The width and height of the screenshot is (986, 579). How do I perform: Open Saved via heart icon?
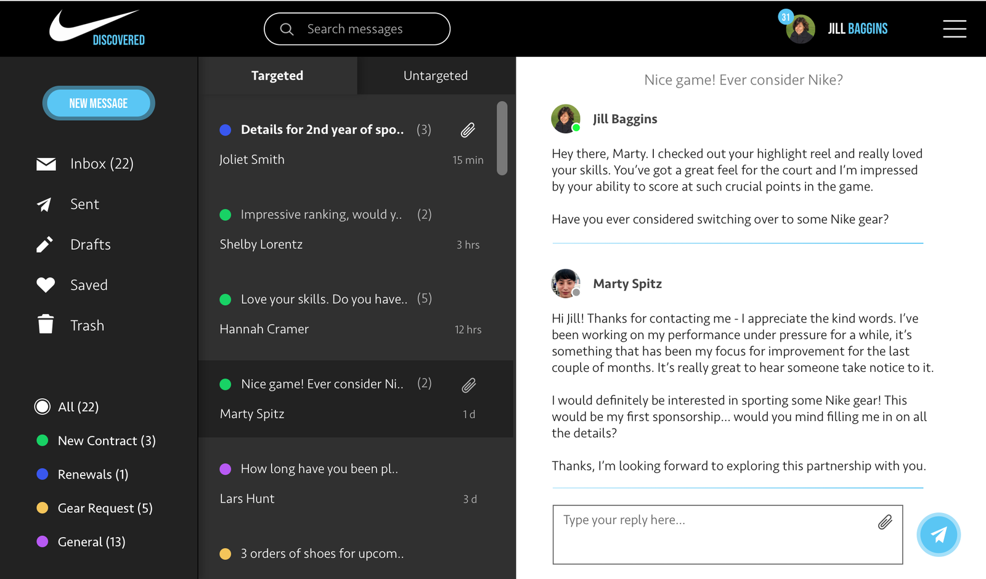coord(46,285)
